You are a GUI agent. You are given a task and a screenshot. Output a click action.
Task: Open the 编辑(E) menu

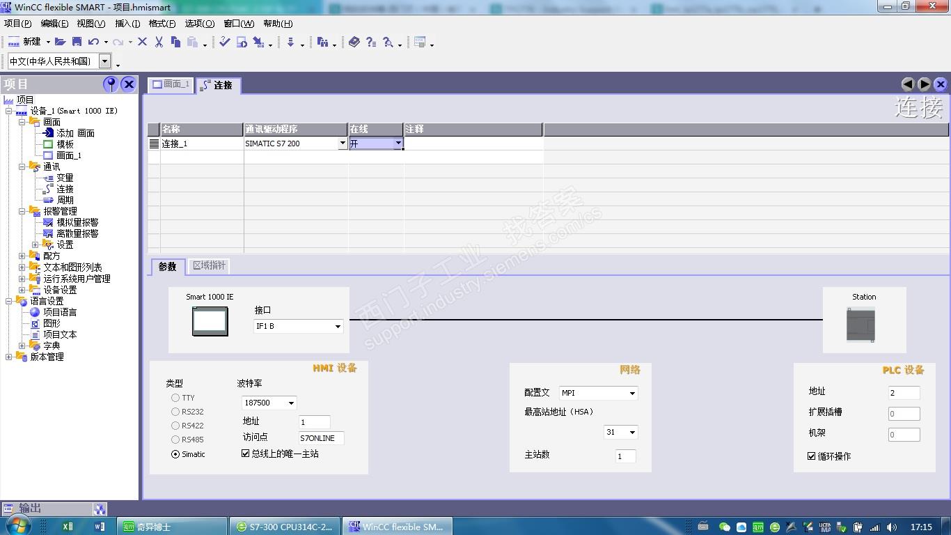[54, 23]
